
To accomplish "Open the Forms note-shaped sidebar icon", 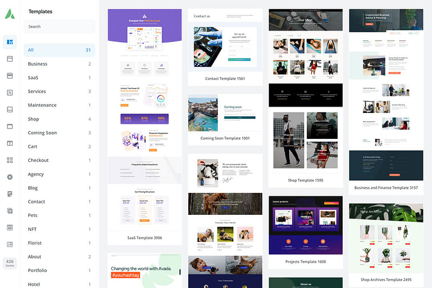I will point(10,194).
